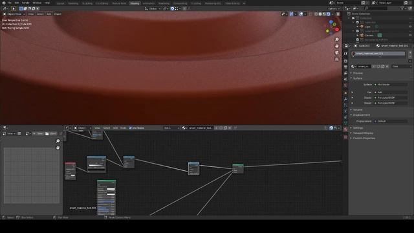Toggle X-ray mode in viewport header
The height and width of the screenshot is (233, 414).
310,14
